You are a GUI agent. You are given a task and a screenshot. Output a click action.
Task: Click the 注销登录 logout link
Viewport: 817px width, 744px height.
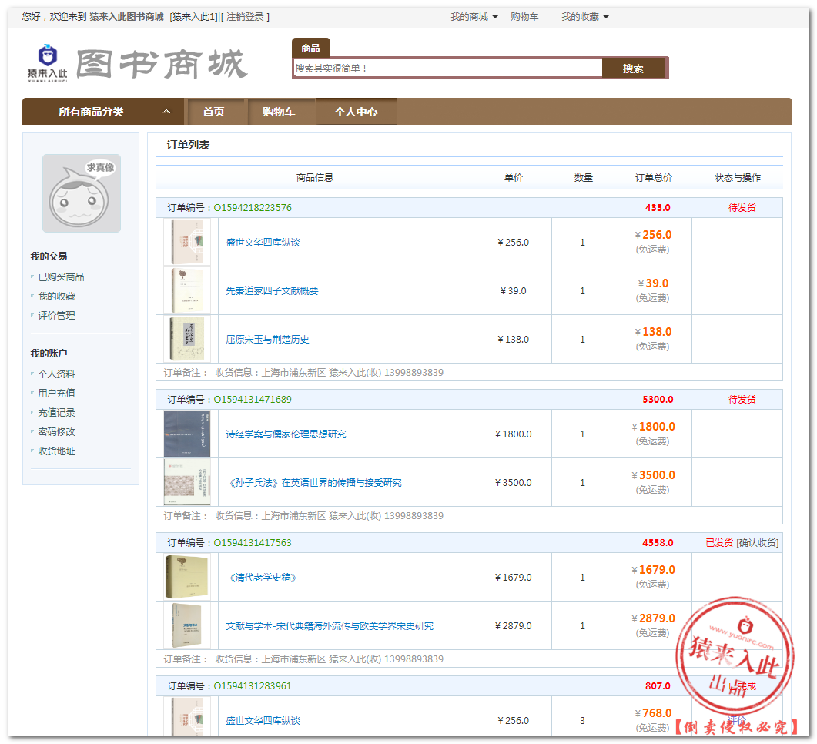click(245, 17)
